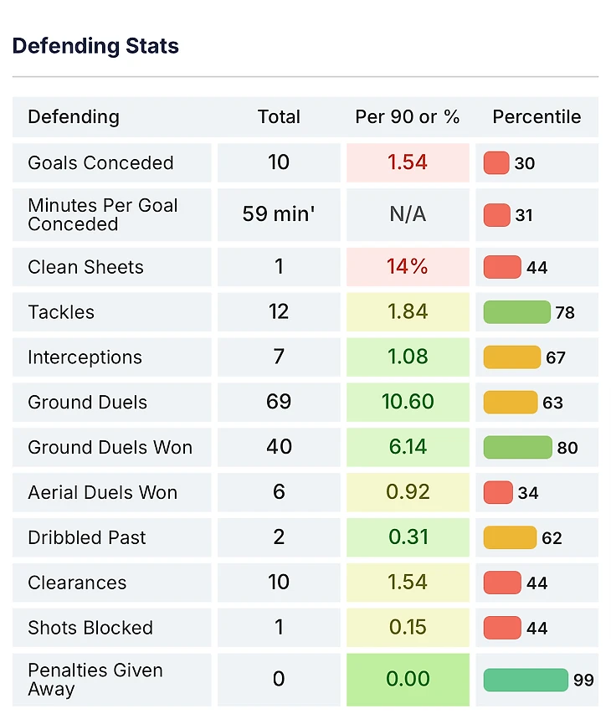Viewport: 611px width, 719px height.
Task: Click the green Tackles percentile bar
Action: [x=516, y=312]
